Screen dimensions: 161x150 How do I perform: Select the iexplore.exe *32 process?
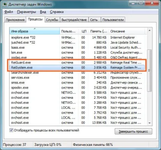[x=77, y=38]
